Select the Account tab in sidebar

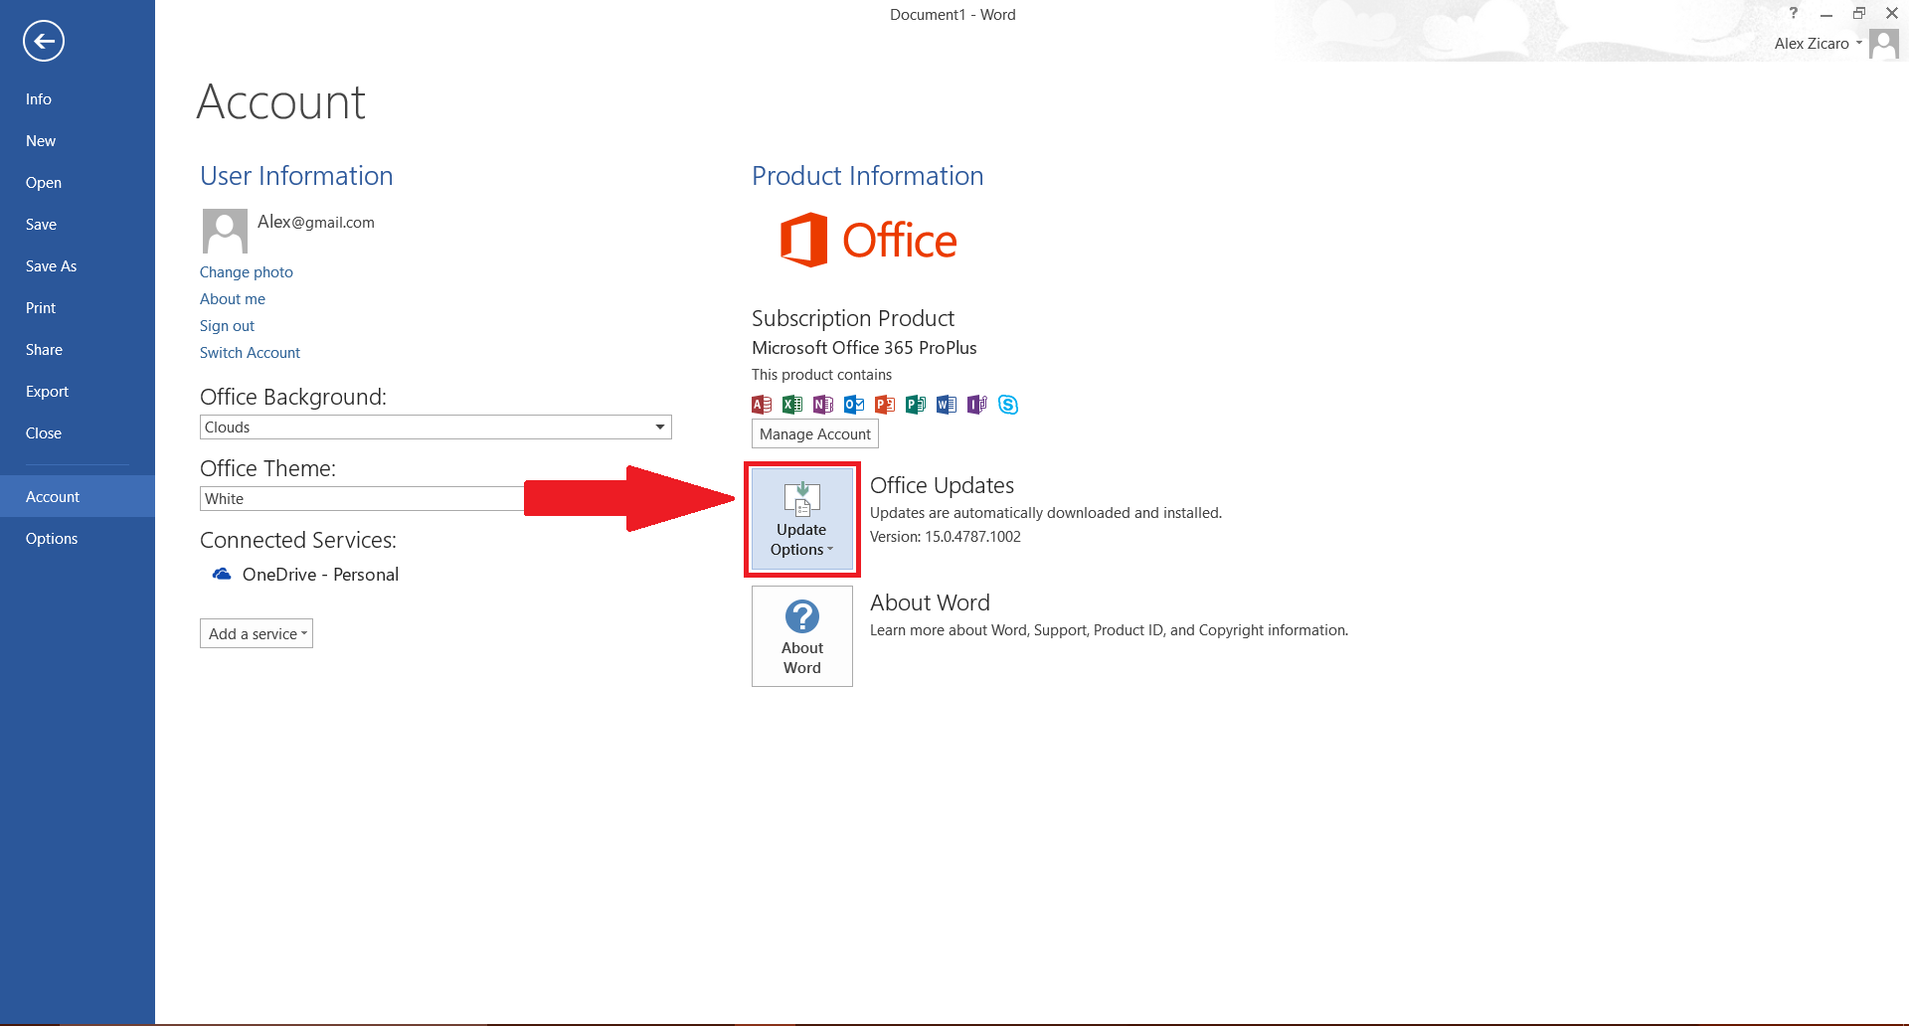78,497
